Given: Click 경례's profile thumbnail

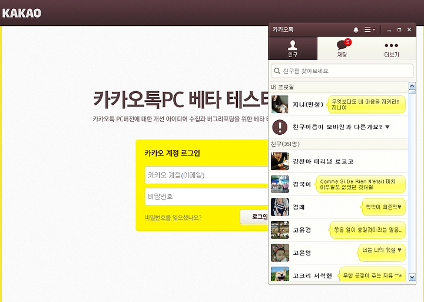Looking at the screenshot, I should coord(280,207).
